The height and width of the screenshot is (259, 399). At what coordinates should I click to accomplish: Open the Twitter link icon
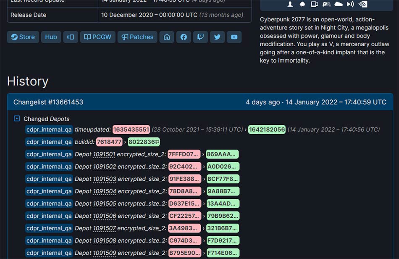217,37
